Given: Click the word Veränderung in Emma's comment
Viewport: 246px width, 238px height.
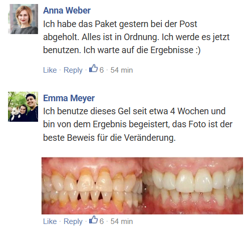Looking at the screenshot, I should pos(150,138).
